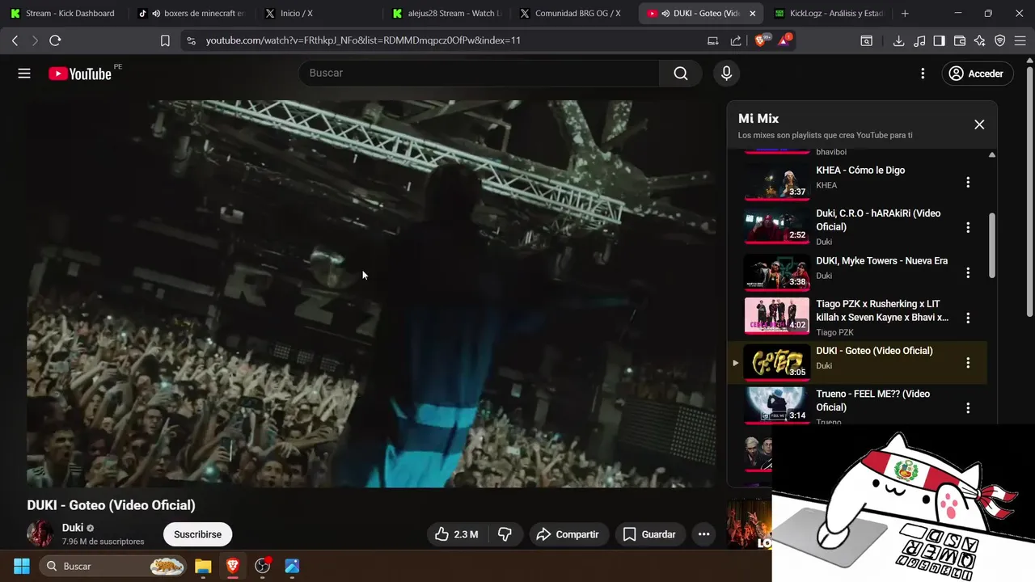1035x582 pixels.
Task: Play Nueva Era video thumbnail
Action: pos(776,272)
